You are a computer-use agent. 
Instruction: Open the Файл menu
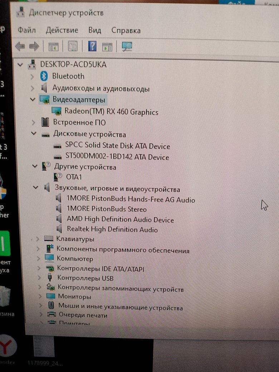point(27,30)
